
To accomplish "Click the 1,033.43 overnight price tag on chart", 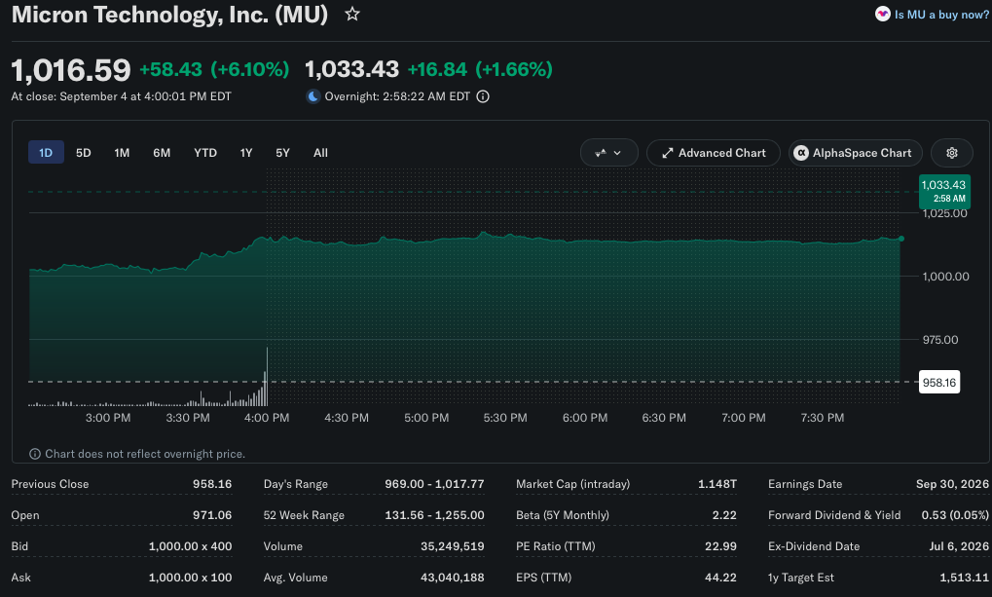I will (x=944, y=191).
